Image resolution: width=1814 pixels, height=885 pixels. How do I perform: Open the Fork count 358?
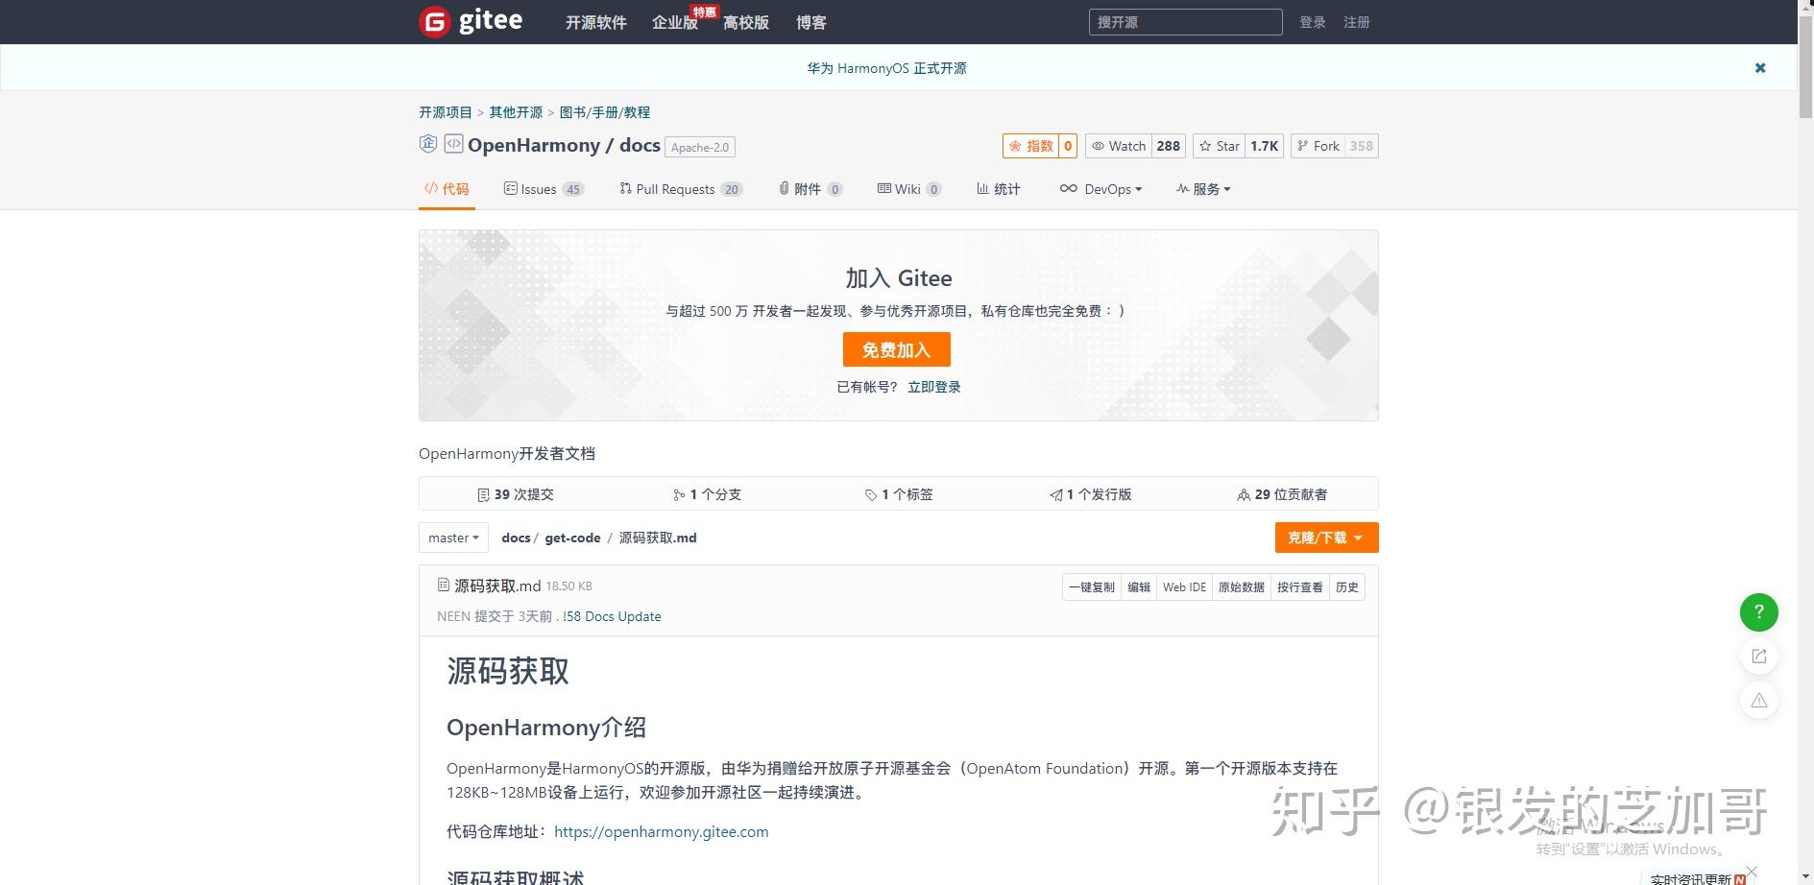(1361, 146)
